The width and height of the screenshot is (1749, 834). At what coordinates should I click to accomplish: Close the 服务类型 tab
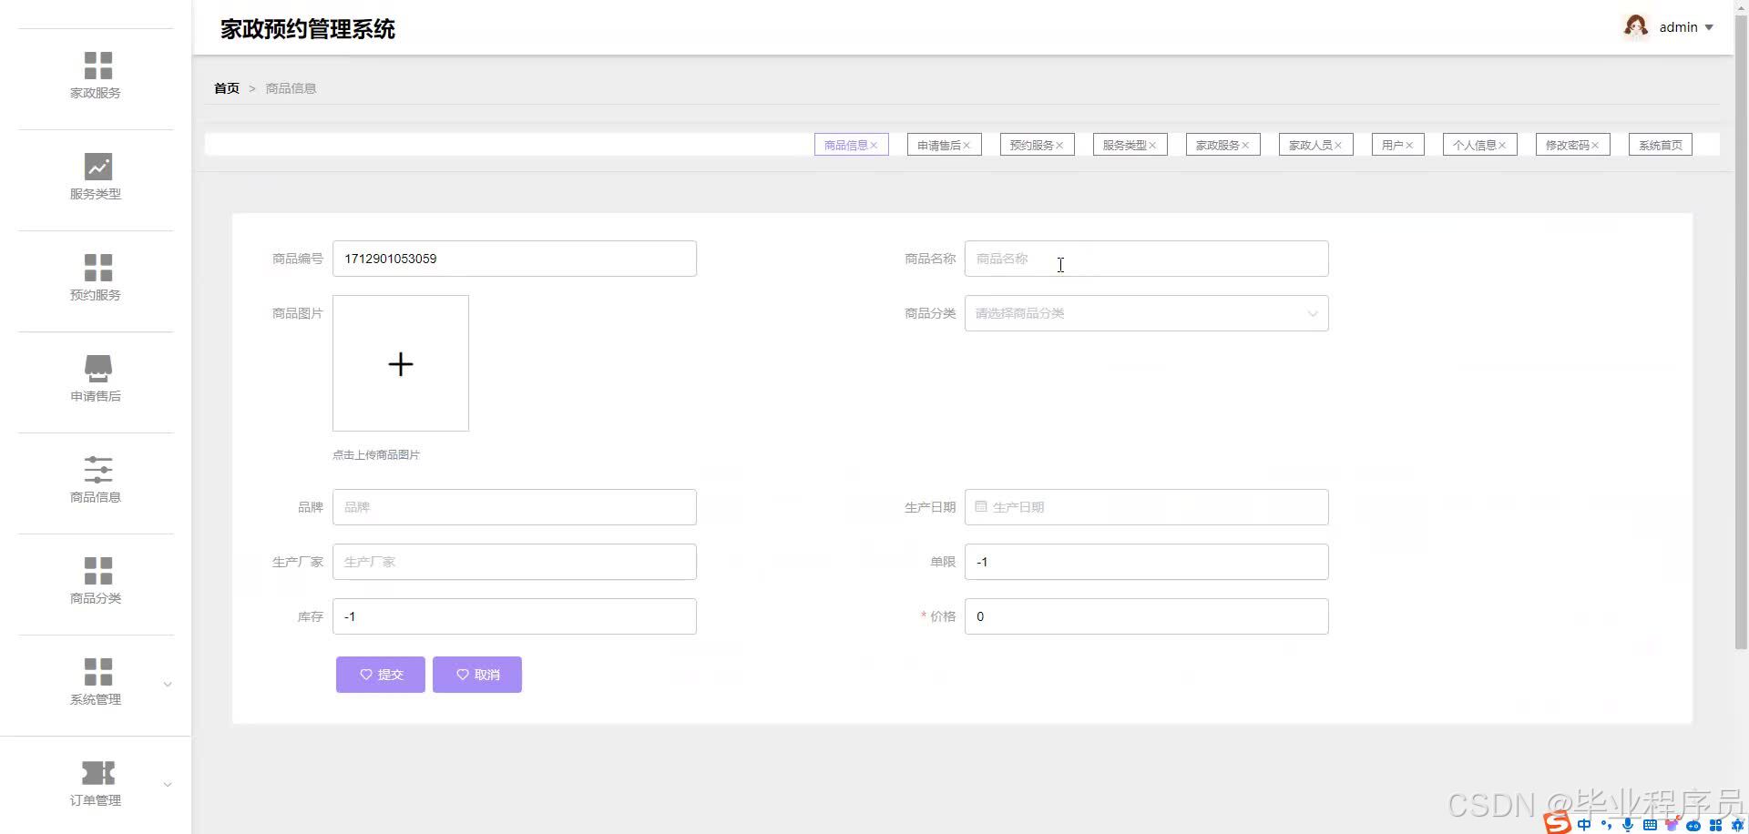click(x=1152, y=146)
